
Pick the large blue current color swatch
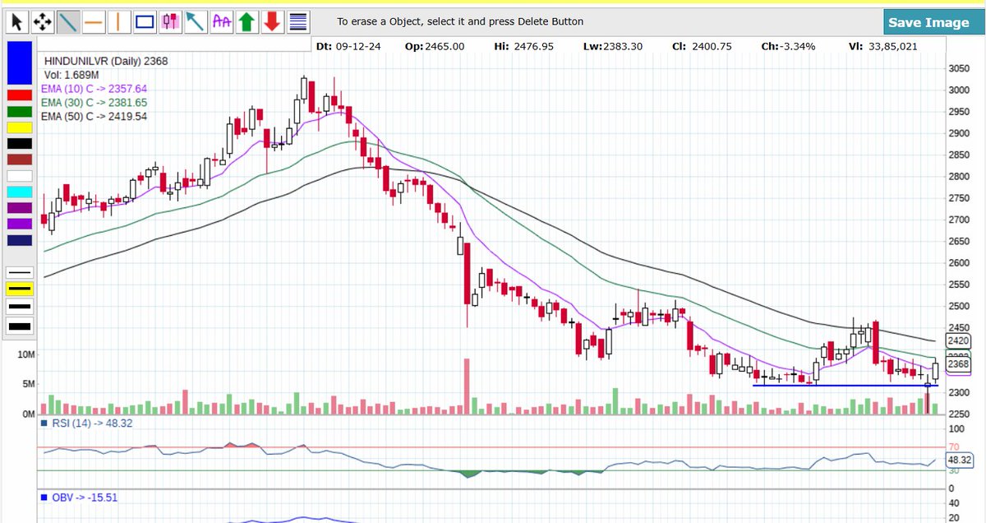pyautogui.click(x=20, y=62)
